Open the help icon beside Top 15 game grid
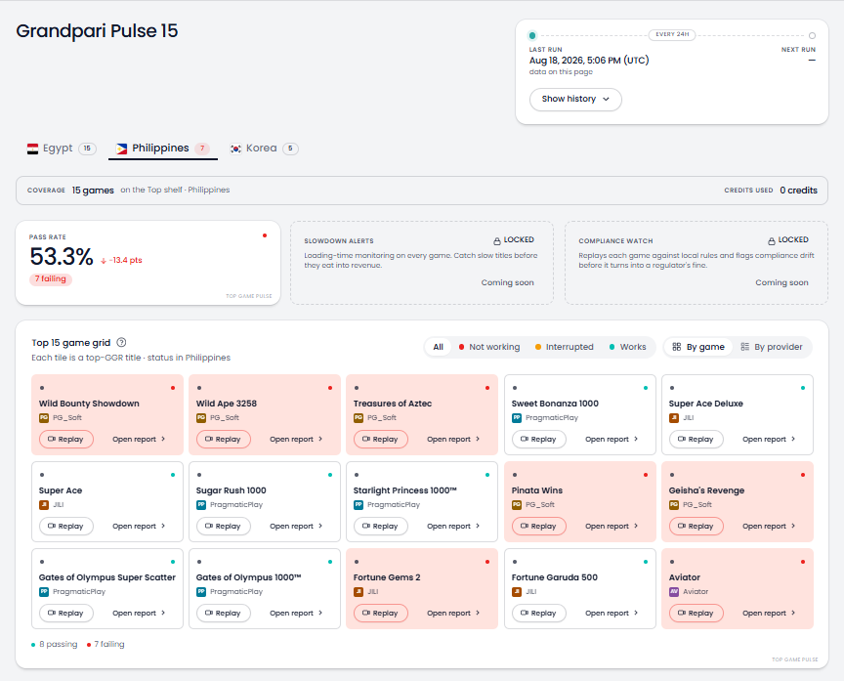 (x=122, y=342)
